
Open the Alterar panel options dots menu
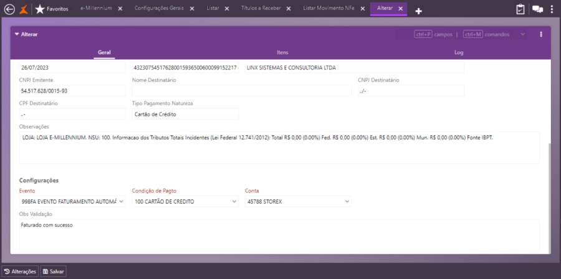click(541, 34)
